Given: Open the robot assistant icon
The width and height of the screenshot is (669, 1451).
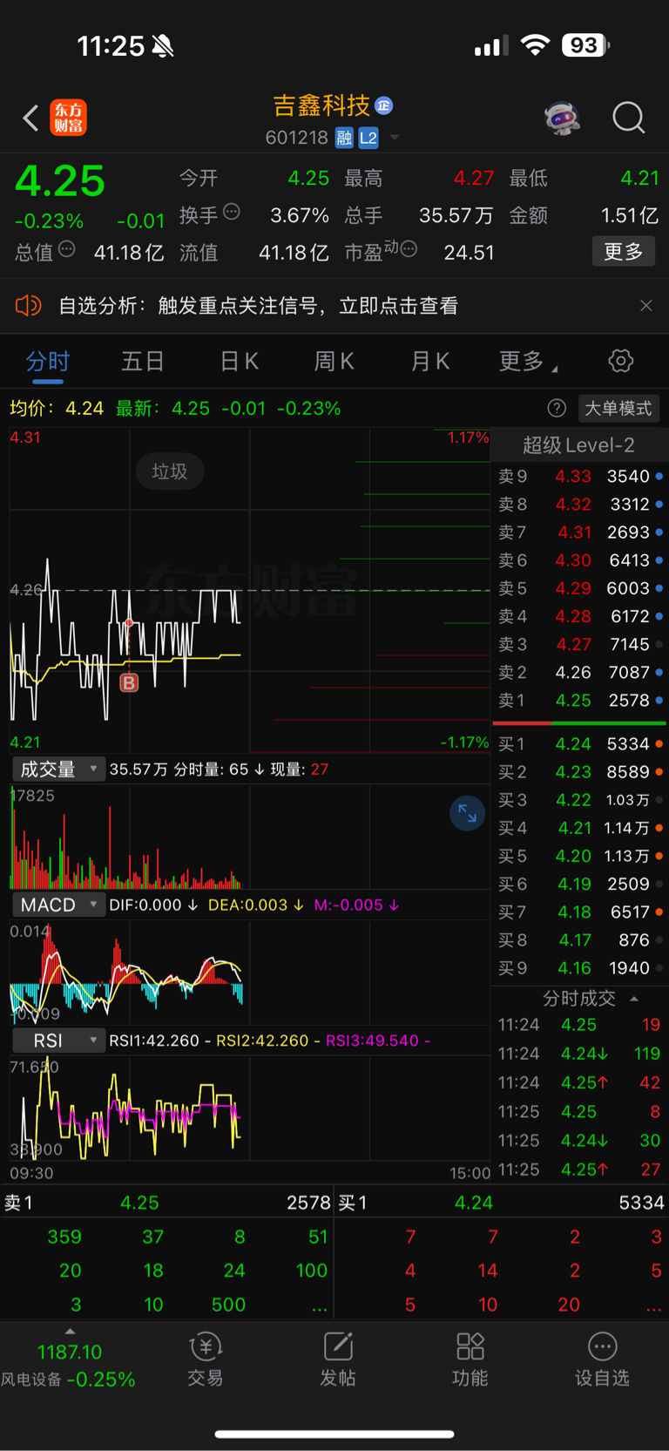Looking at the screenshot, I should pos(563,118).
